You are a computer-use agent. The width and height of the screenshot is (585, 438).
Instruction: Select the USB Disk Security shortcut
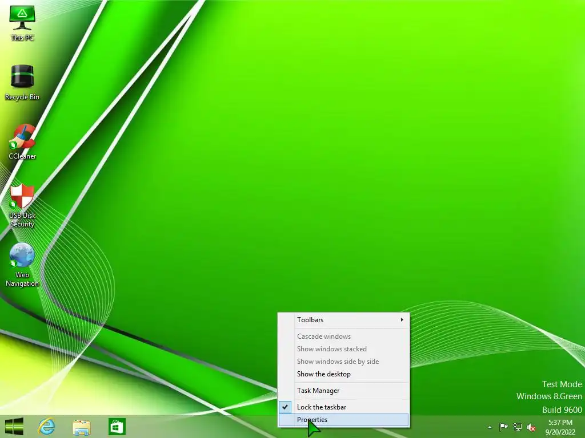click(22, 205)
